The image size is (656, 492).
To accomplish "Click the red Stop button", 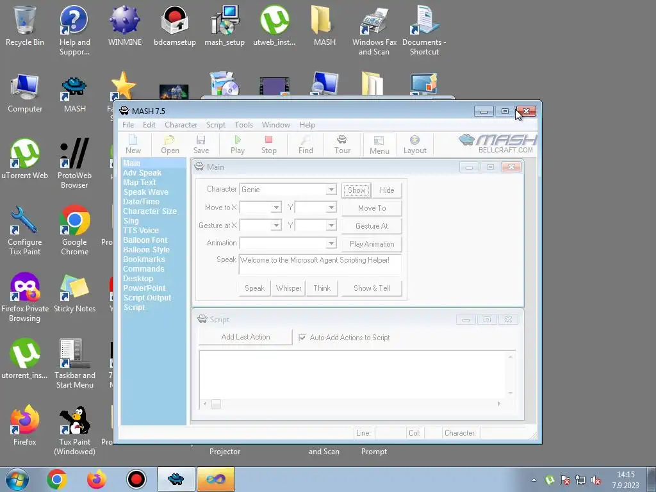I will pyautogui.click(x=268, y=145).
